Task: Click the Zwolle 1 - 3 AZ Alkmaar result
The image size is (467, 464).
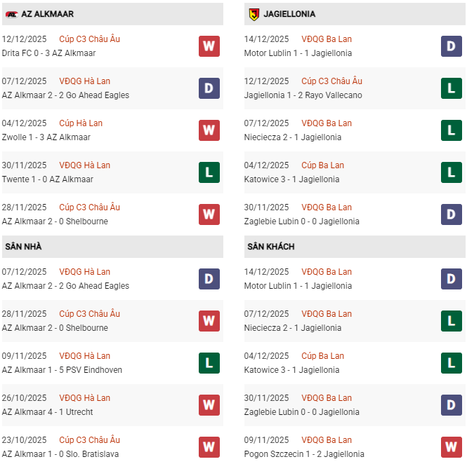Action: (49, 137)
